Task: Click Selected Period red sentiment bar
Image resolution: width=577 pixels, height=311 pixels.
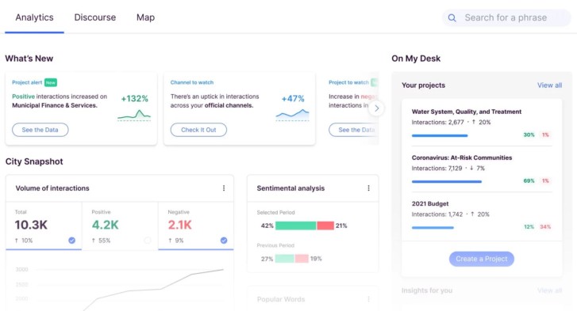Action: pos(325,226)
